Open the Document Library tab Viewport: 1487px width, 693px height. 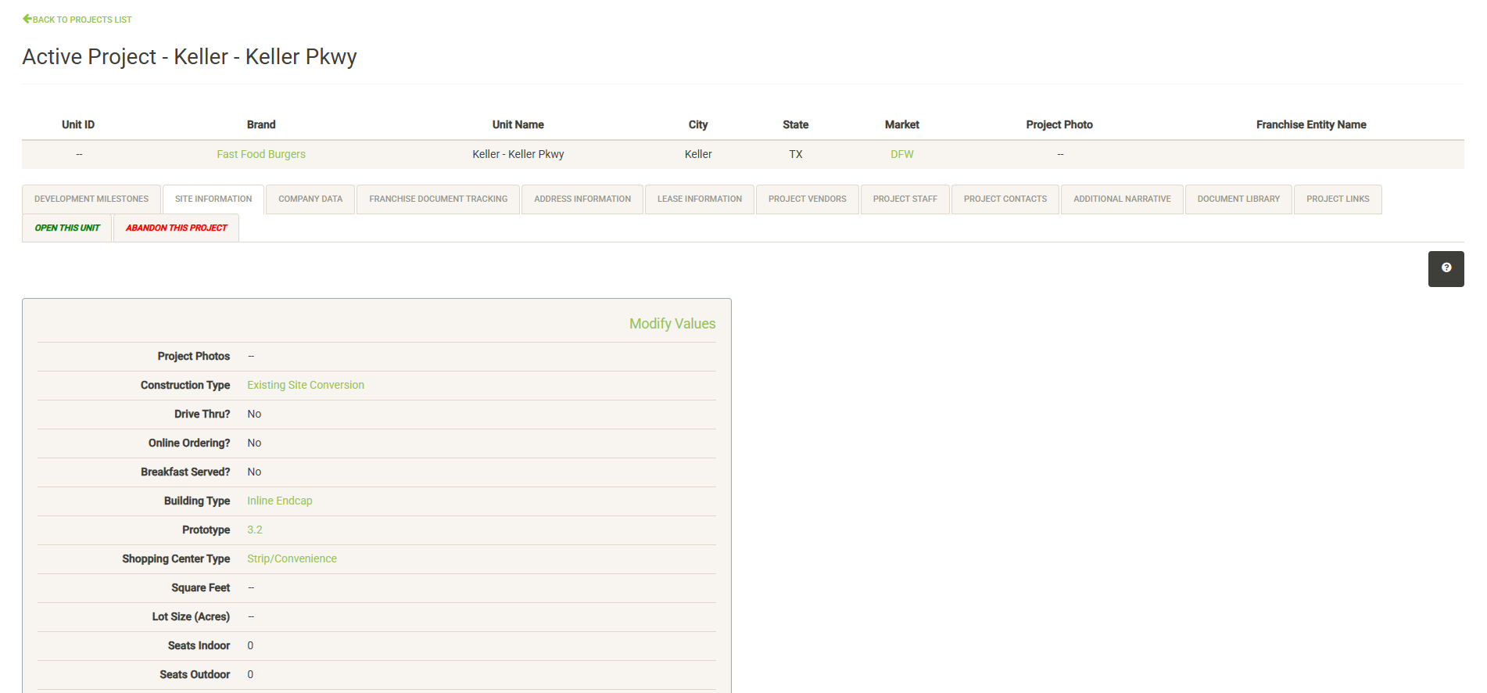tap(1238, 199)
